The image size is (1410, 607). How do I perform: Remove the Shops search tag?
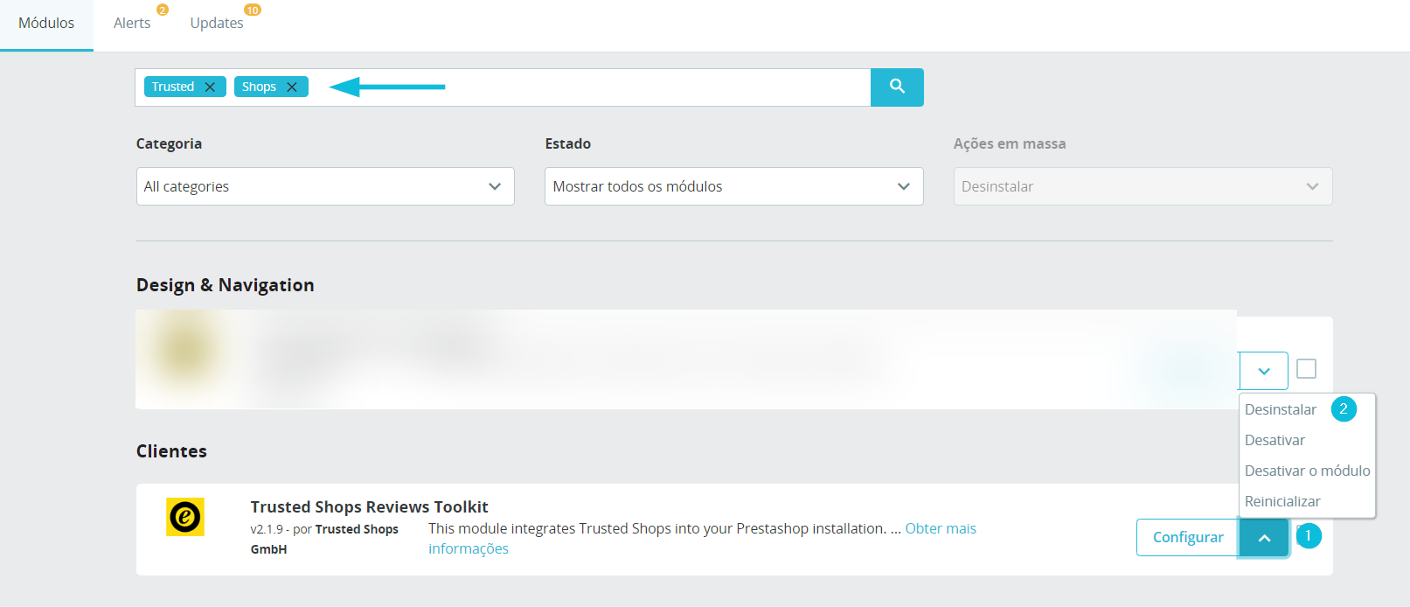[292, 87]
